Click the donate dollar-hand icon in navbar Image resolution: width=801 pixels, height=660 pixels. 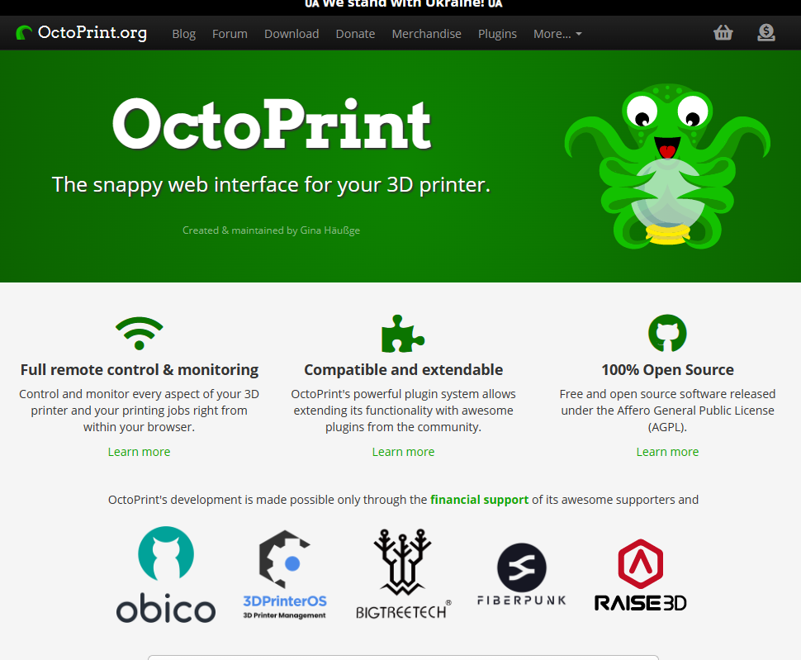tap(765, 33)
